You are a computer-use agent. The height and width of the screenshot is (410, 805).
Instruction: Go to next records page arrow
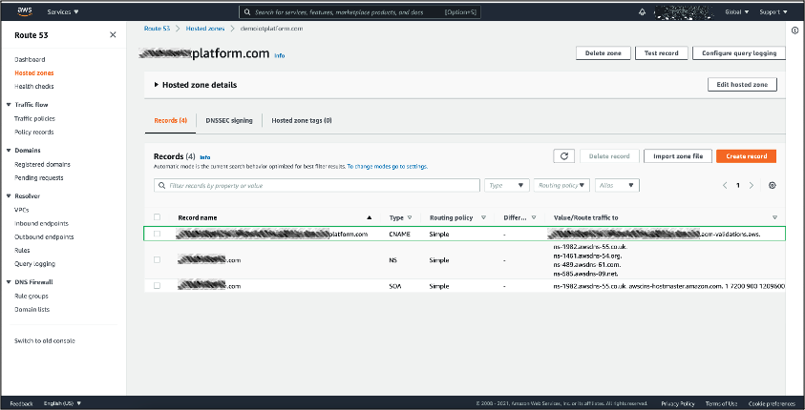click(752, 185)
